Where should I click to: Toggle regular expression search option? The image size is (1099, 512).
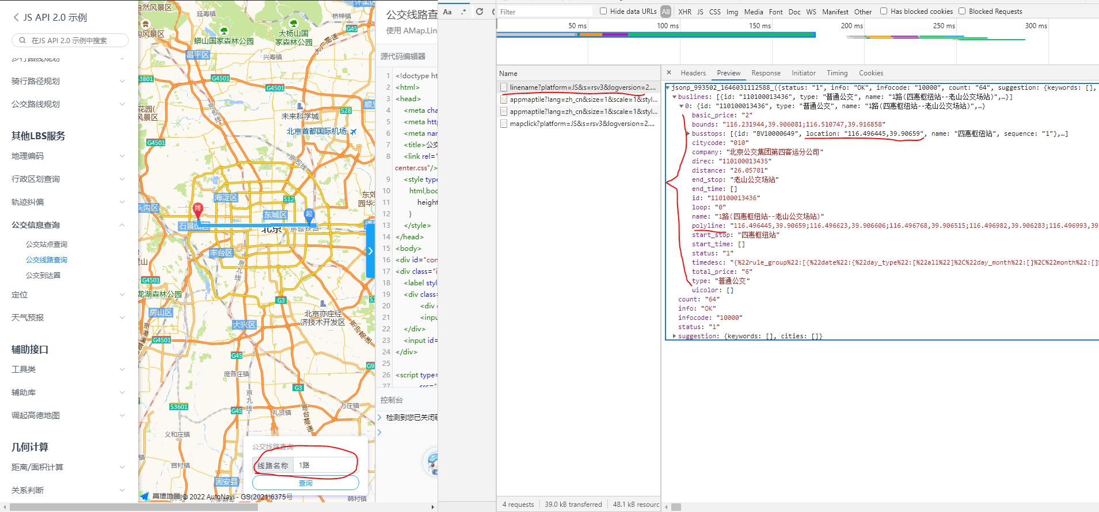pyautogui.click(x=463, y=12)
